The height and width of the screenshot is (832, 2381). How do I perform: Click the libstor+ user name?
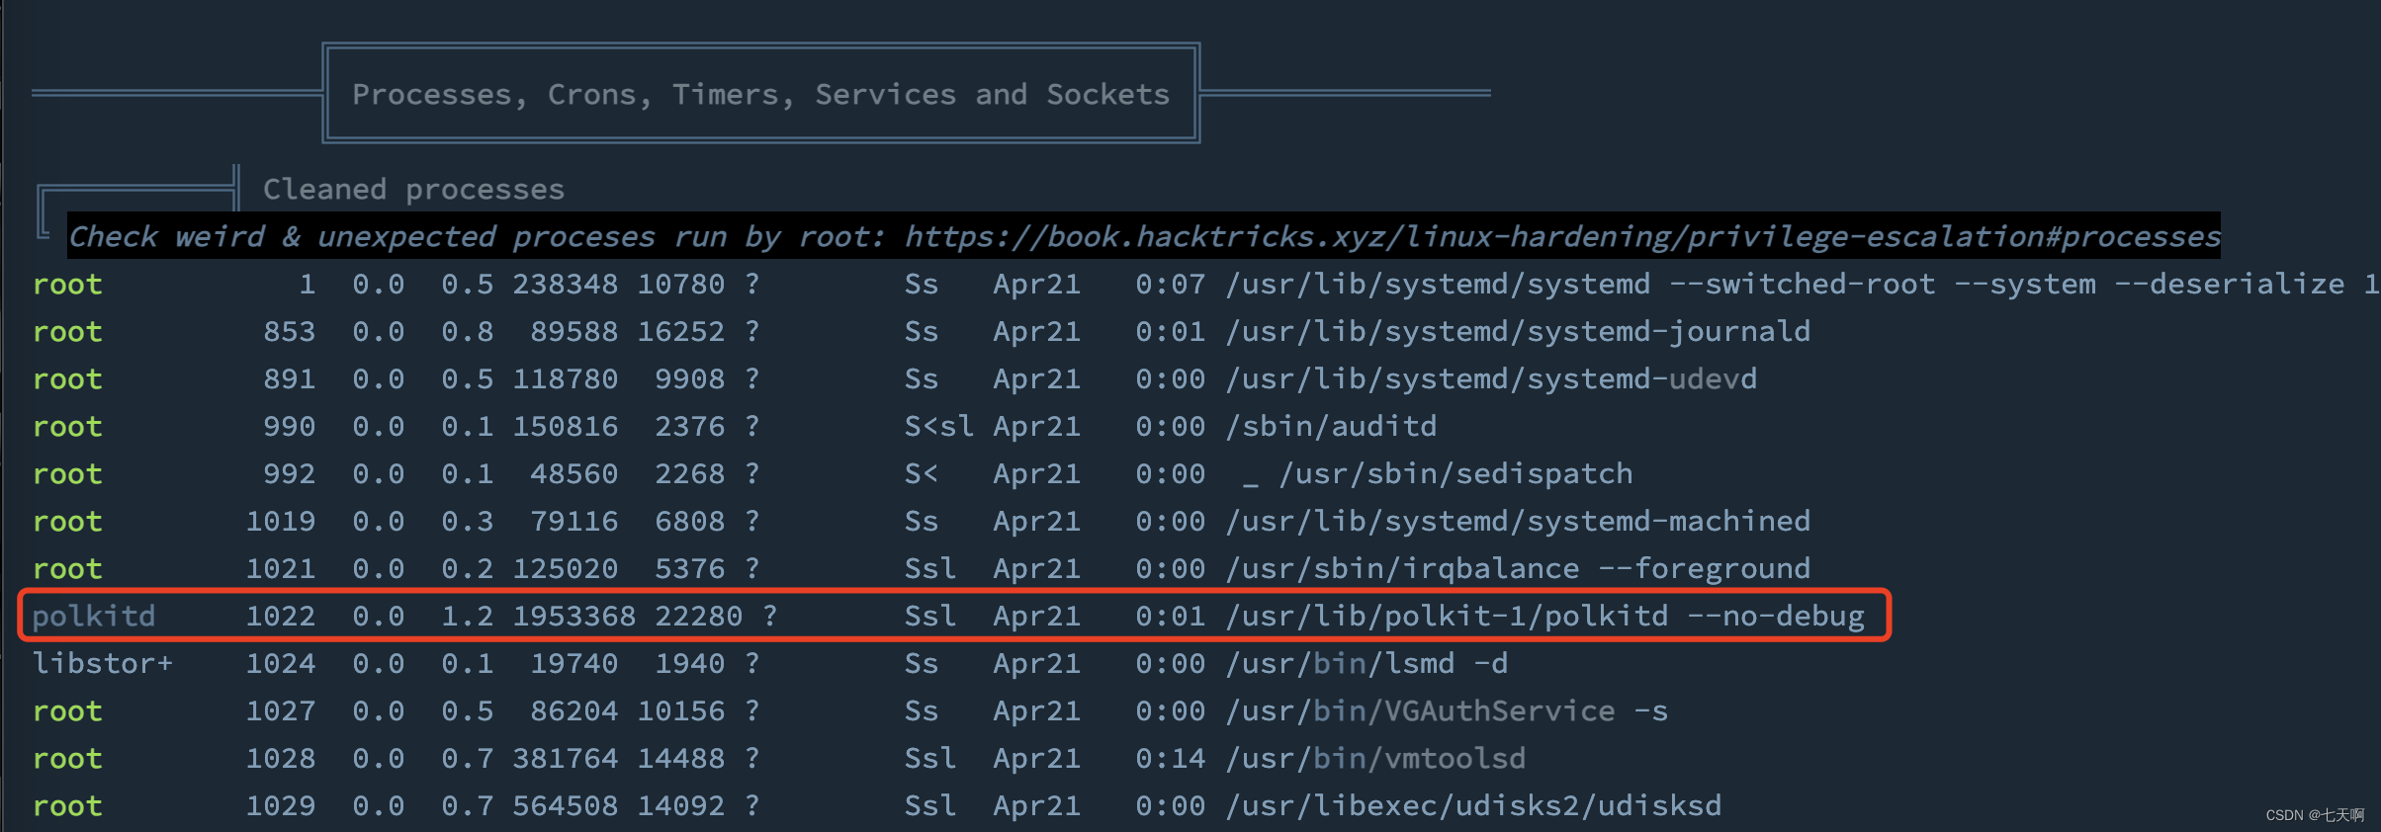tap(103, 664)
